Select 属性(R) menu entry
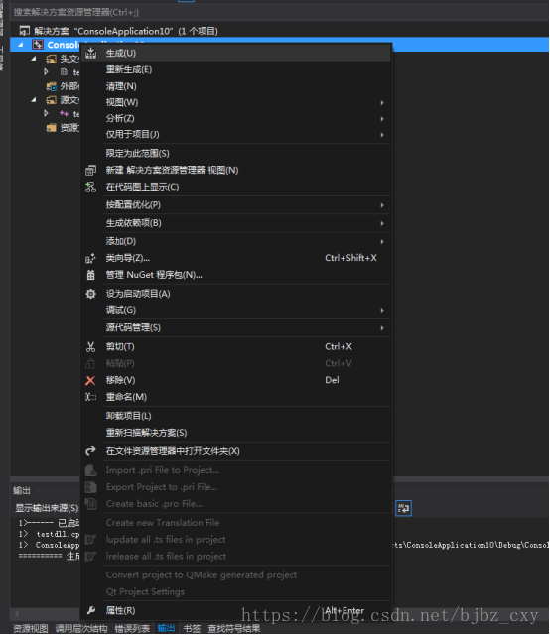The height and width of the screenshot is (635, 550). [x=235, y=610]
